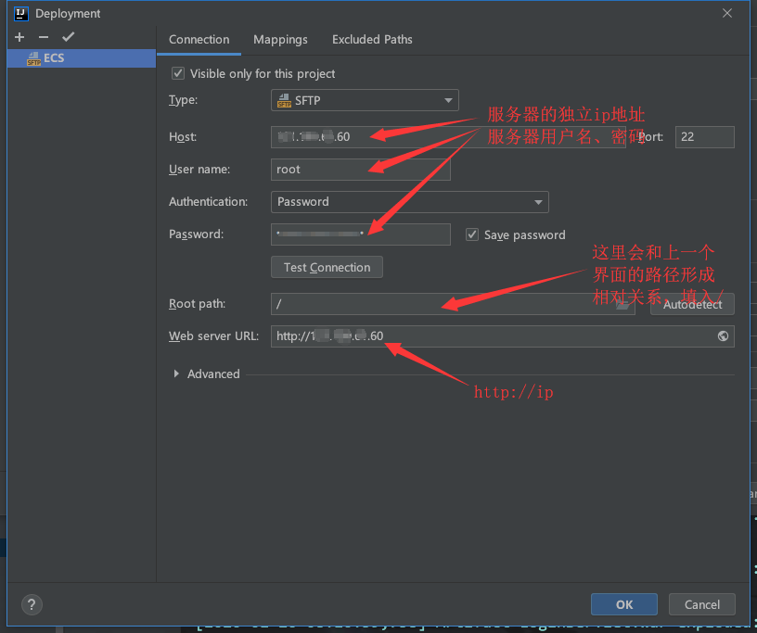Confirm with the OK button
The height and width of the screenshot is (633, 757).
pos(623,604)
